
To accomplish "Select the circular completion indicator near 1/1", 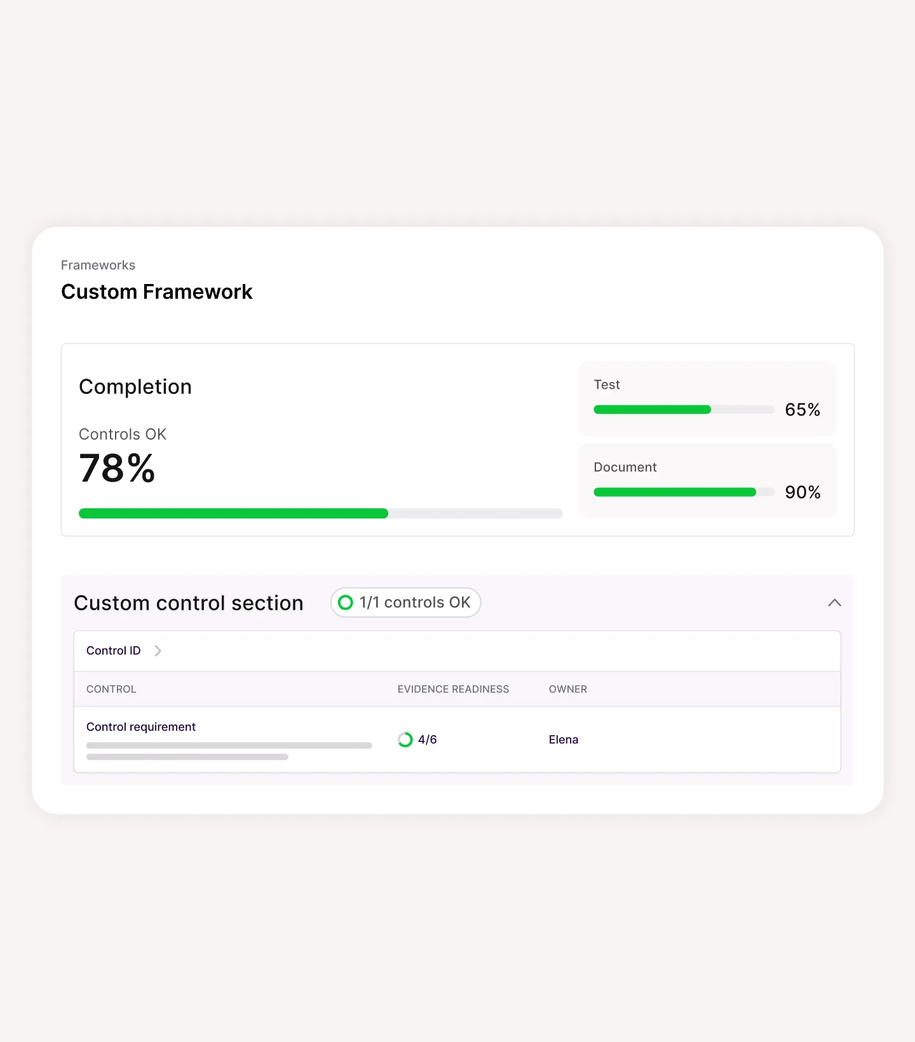I will coord(346,602).
